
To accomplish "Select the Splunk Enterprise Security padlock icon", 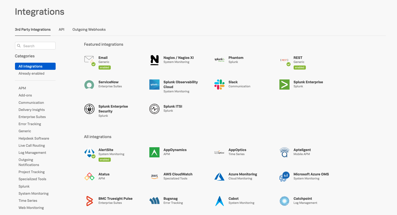I will click(89, 109).
